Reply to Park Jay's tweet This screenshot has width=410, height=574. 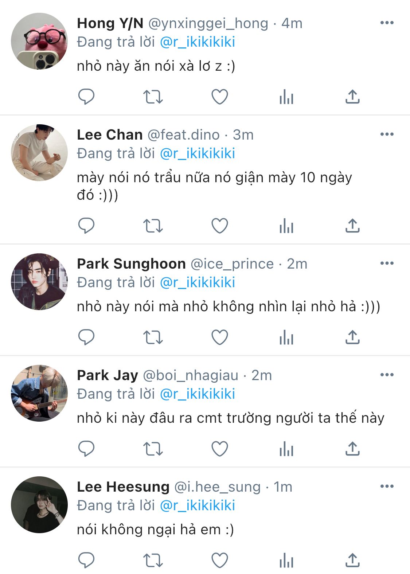pos(86,449)
